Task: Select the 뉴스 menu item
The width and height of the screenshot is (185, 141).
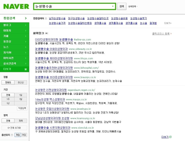Action: 14,47
